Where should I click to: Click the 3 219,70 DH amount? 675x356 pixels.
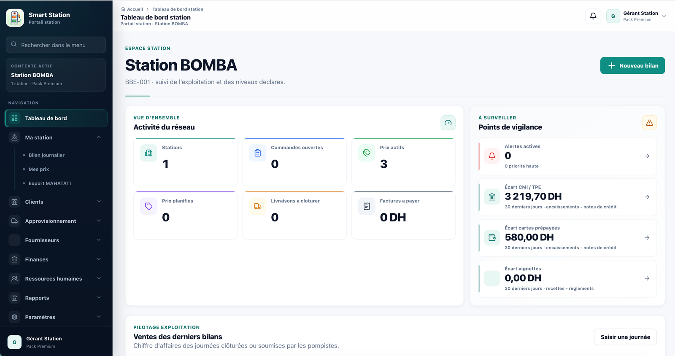[x=533, y=197]
